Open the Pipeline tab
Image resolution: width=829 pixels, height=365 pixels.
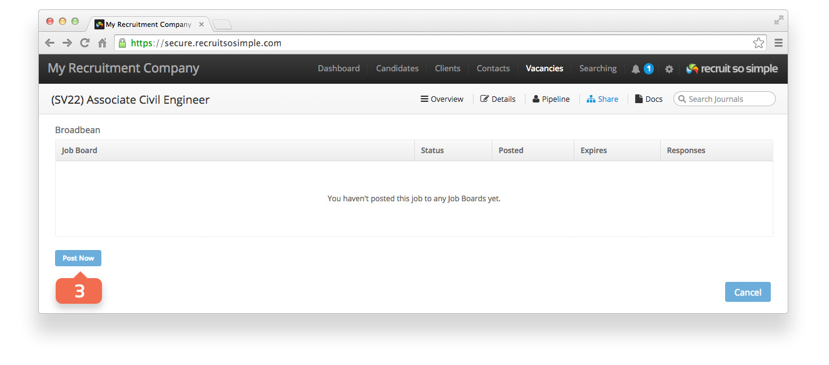point(551,99)
